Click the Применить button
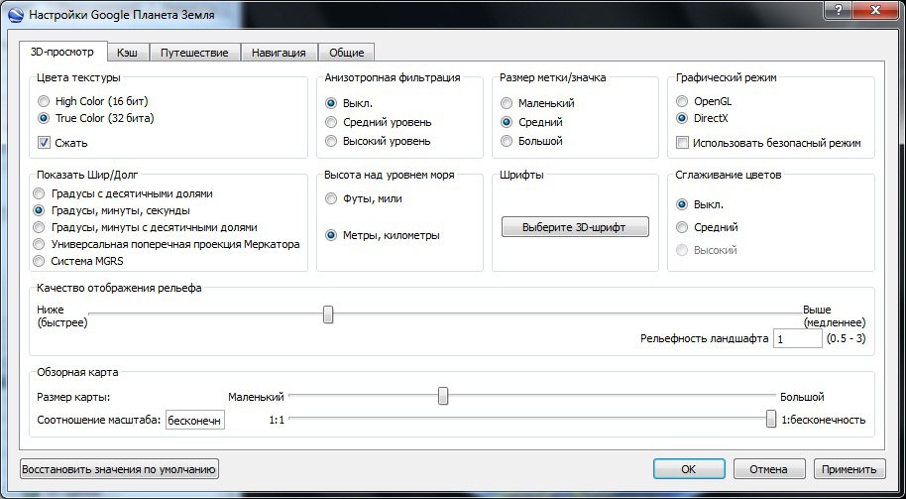Image resolution: width=906 pixels, height=499 pixels. pyautogui.click(x=849, y=469)
